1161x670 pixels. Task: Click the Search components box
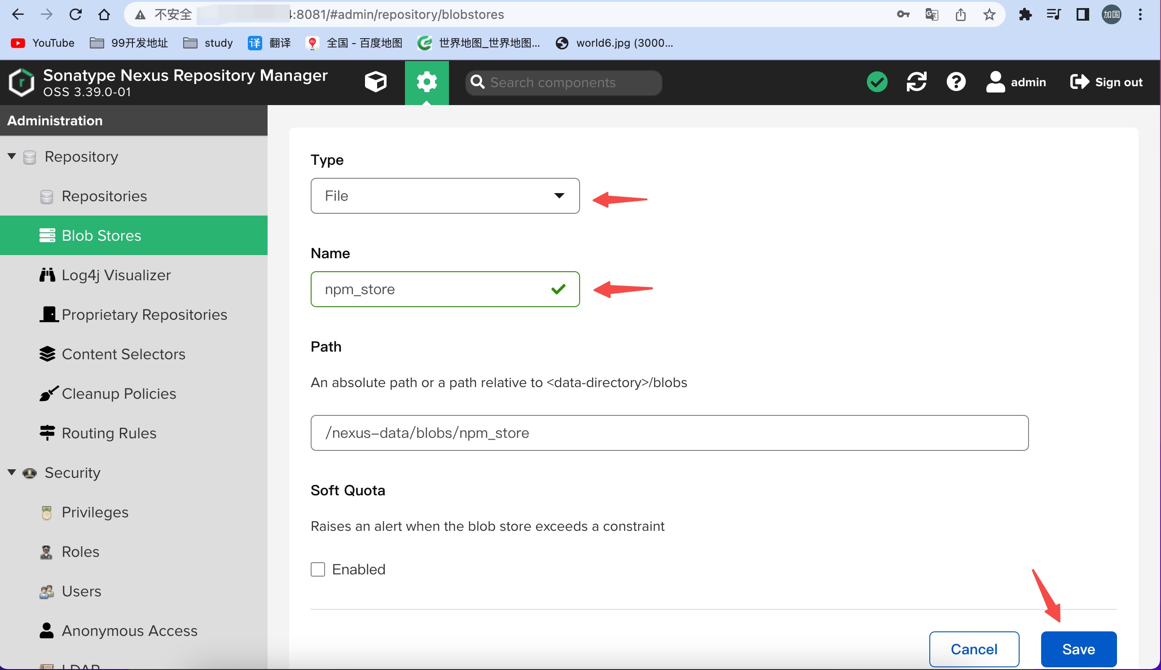point(563,82)
